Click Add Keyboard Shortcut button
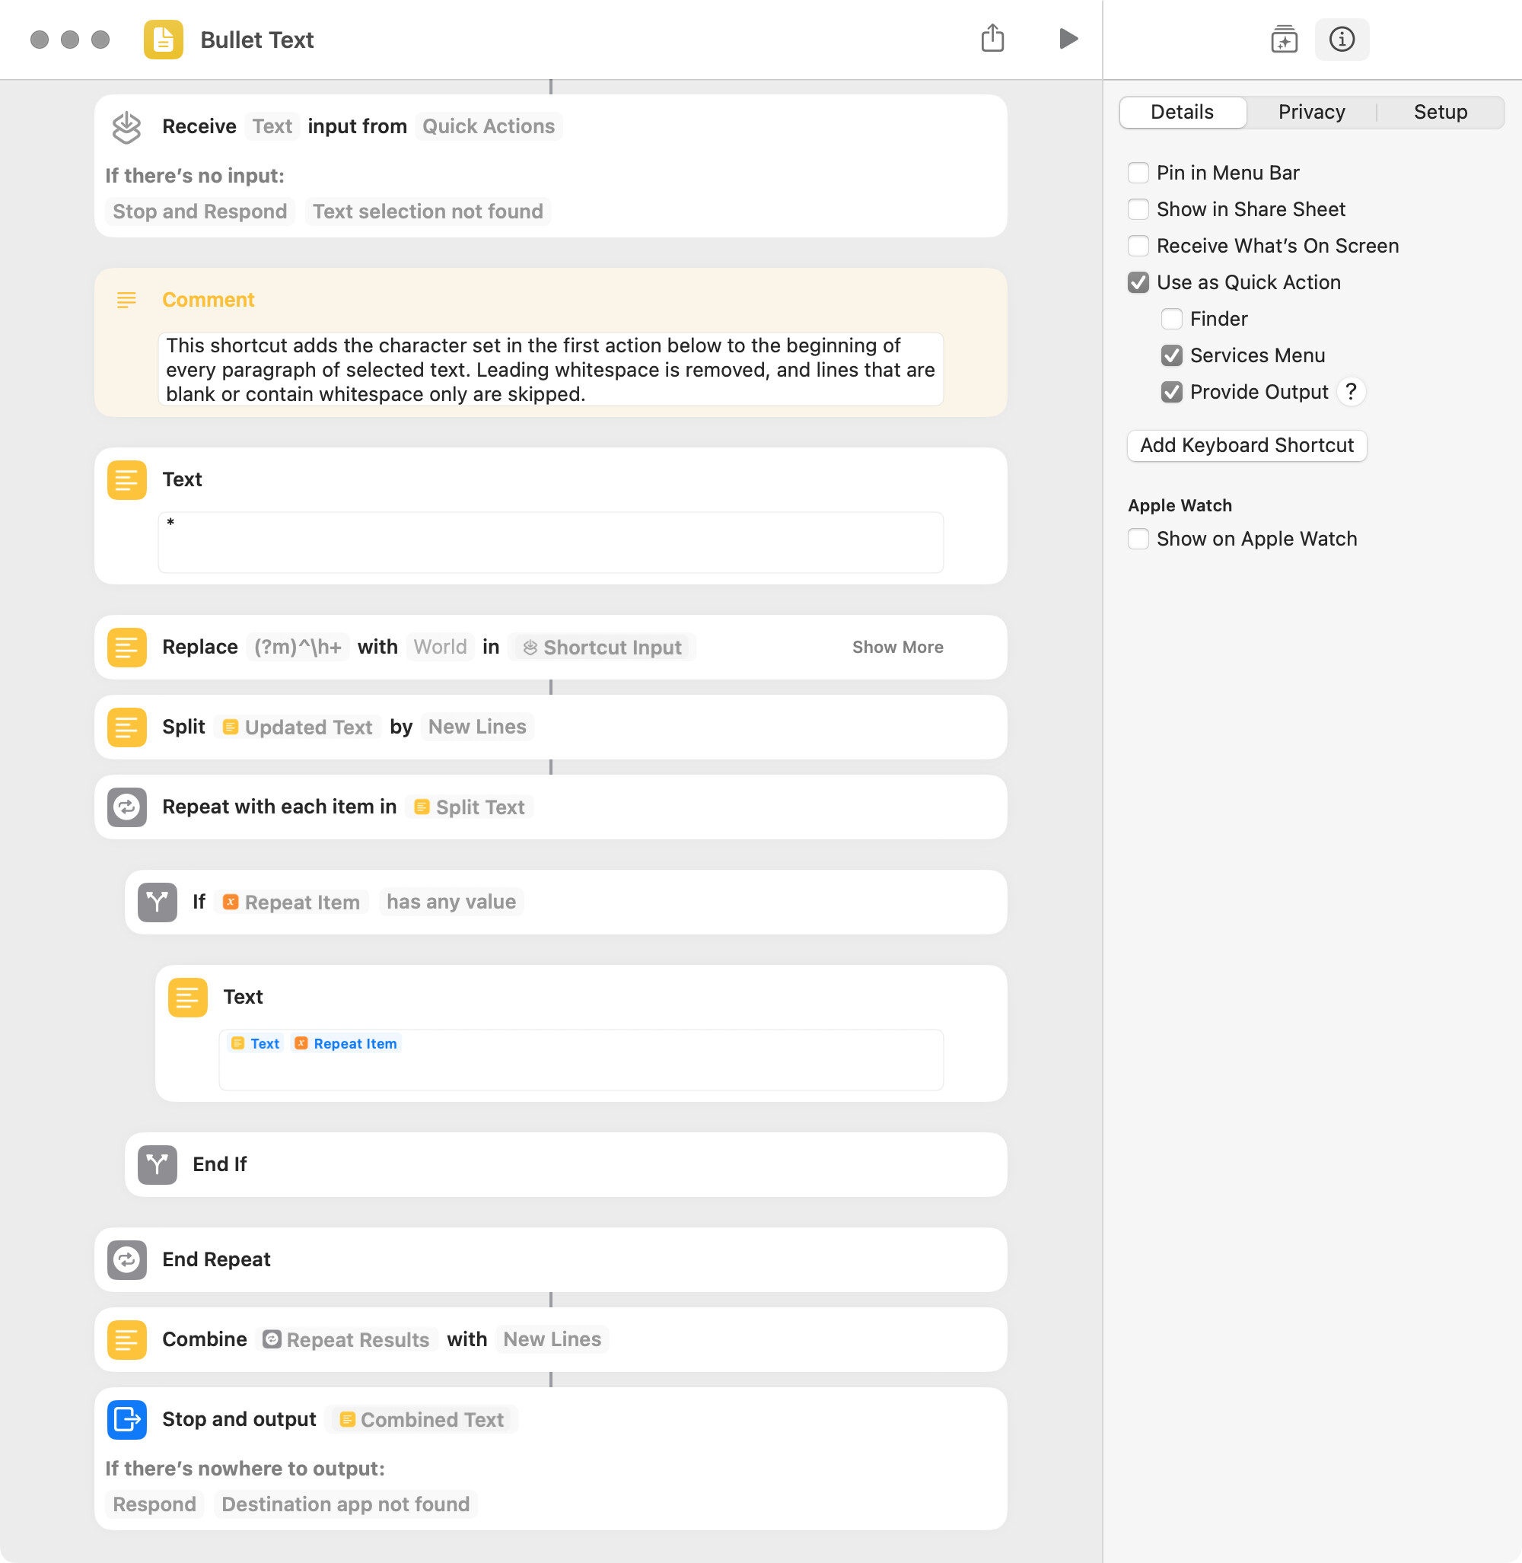The height and width of the screenshot is (1563, 1522). [x=1247, y=445]
